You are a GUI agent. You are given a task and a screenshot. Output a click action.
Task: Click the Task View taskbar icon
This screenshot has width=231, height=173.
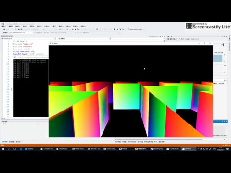(x=15, y=149)
